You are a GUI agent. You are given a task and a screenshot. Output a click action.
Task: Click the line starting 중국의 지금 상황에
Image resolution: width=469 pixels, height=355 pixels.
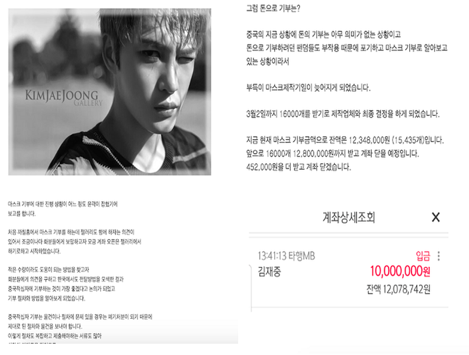[323, 35]
